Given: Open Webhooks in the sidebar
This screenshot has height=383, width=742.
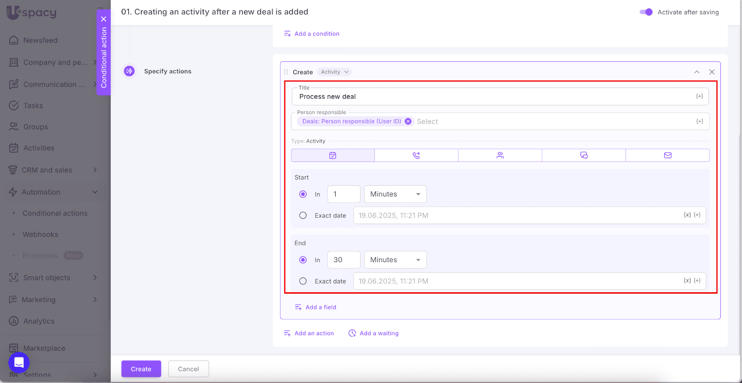Looking at the screenshot, I should pyautogui.click(x=40, y=234).
